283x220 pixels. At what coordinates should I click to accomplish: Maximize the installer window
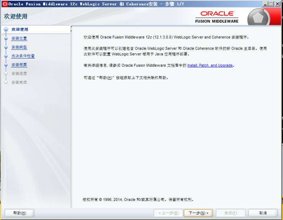272,4
